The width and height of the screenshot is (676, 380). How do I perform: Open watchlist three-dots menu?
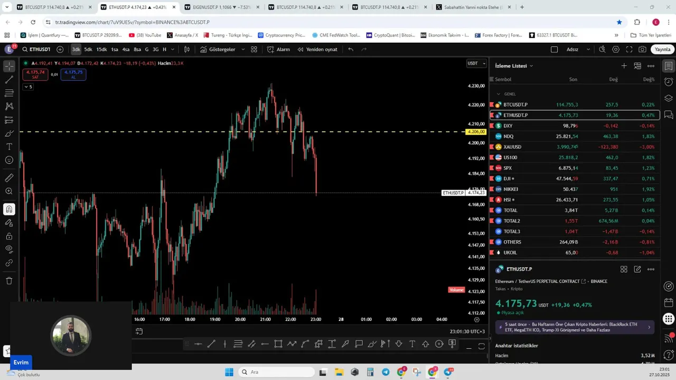651,66
